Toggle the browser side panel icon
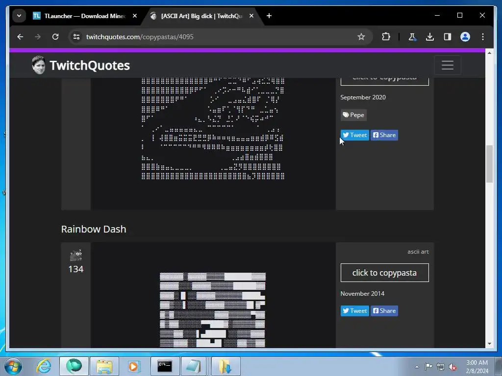This screenshot has width=502, height=376. coord(448,37)
